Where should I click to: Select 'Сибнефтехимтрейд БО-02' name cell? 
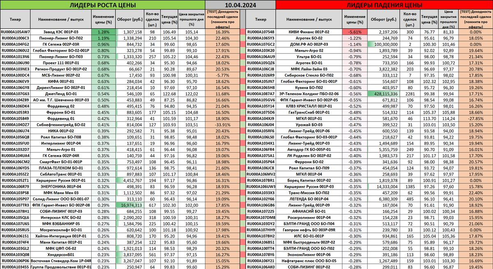point(61,124)
